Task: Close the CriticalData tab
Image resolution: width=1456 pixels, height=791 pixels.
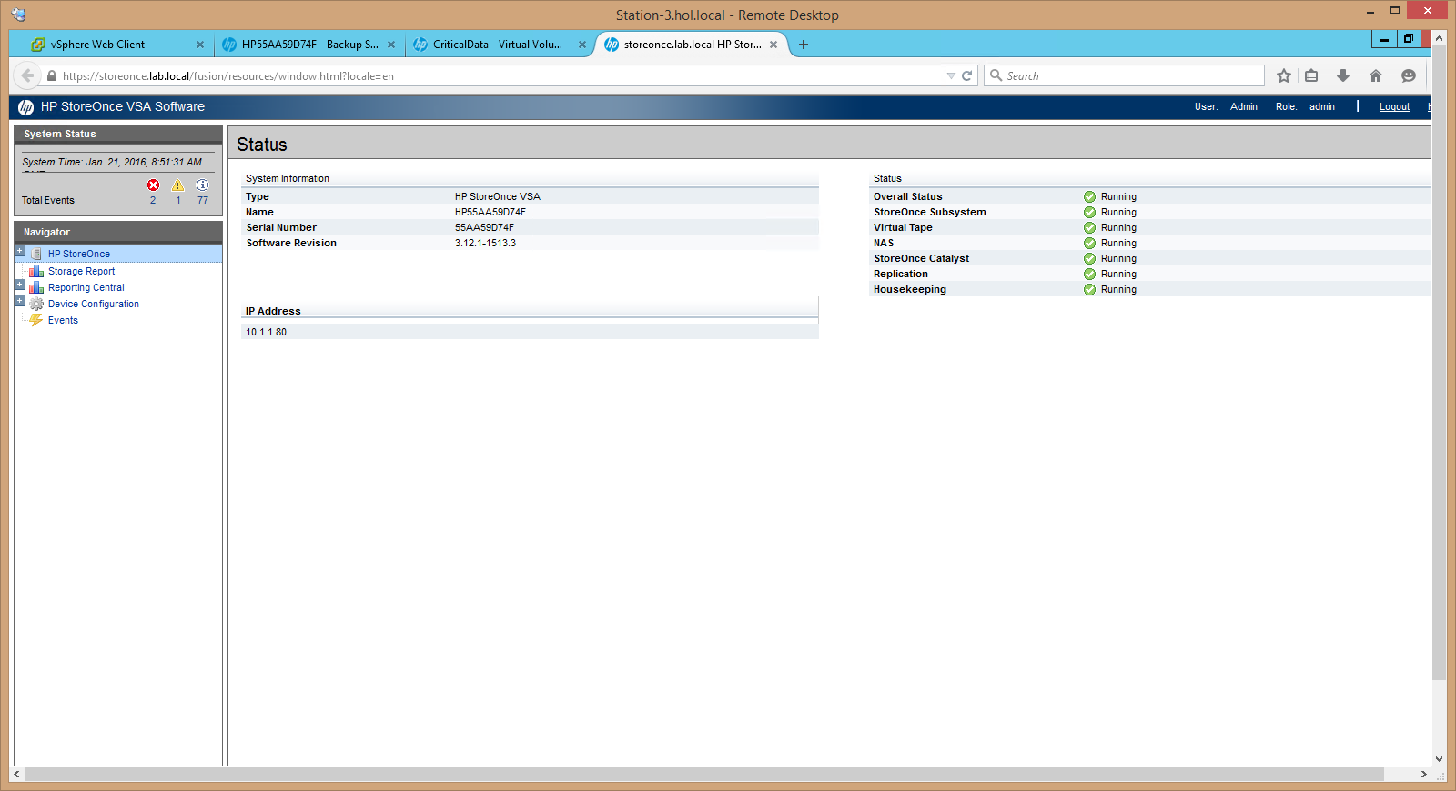Action: coord(582,45)
